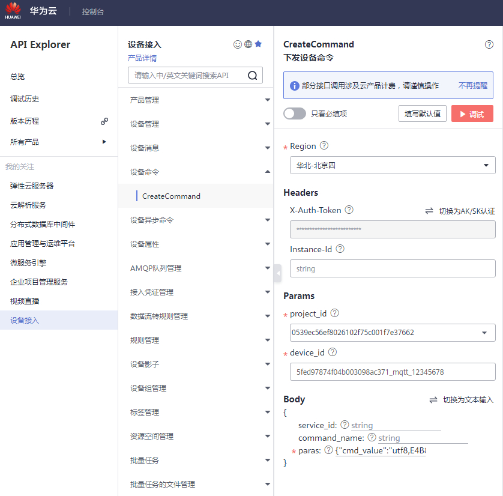This screenshot has height=496, width=503.
Task: Open 调试历史 in sidebar
Action: 25,99
